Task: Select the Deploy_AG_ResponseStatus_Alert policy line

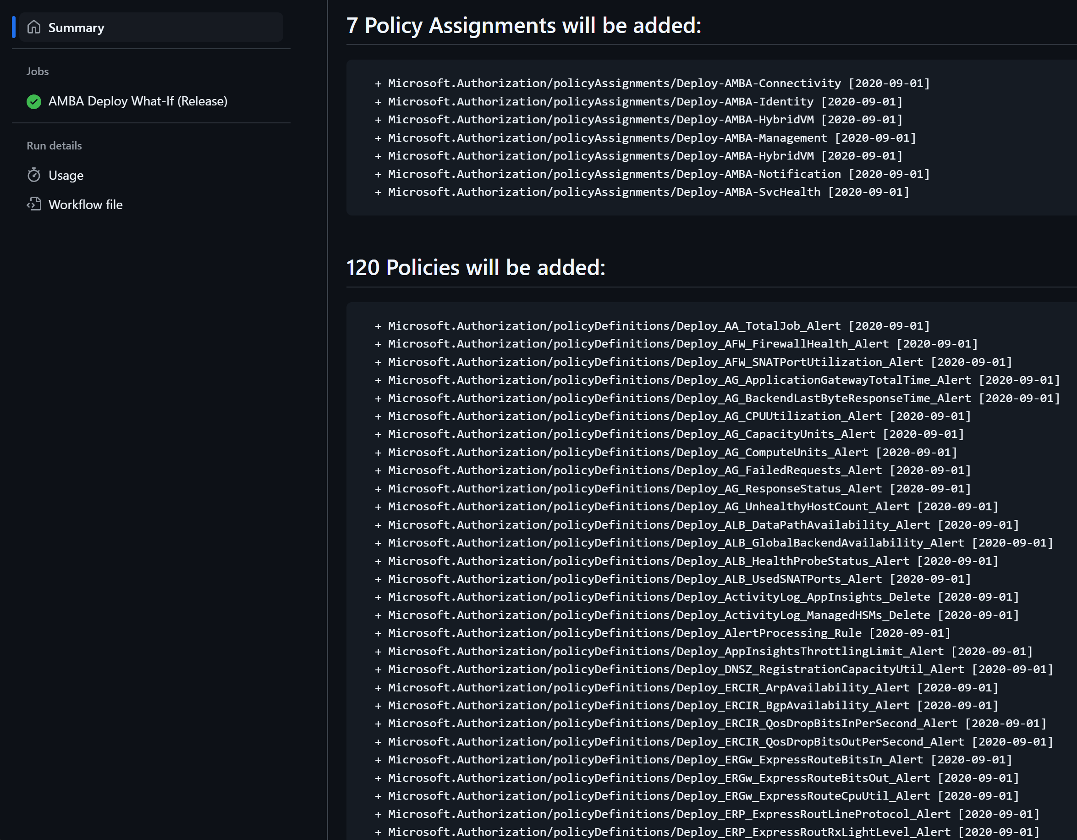Action: point(673,488)
